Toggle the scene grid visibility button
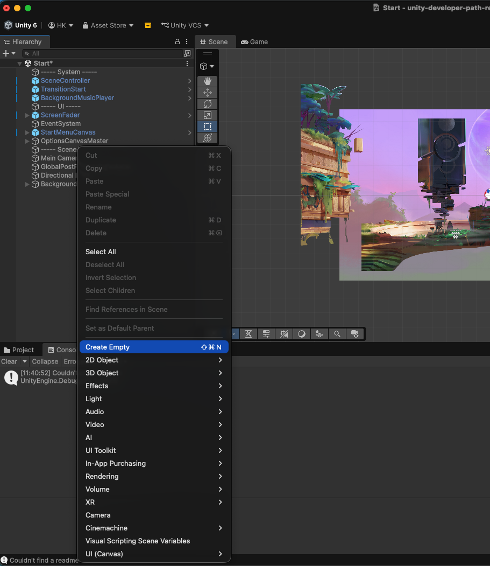The image size is (490, 566). point(284,334)
